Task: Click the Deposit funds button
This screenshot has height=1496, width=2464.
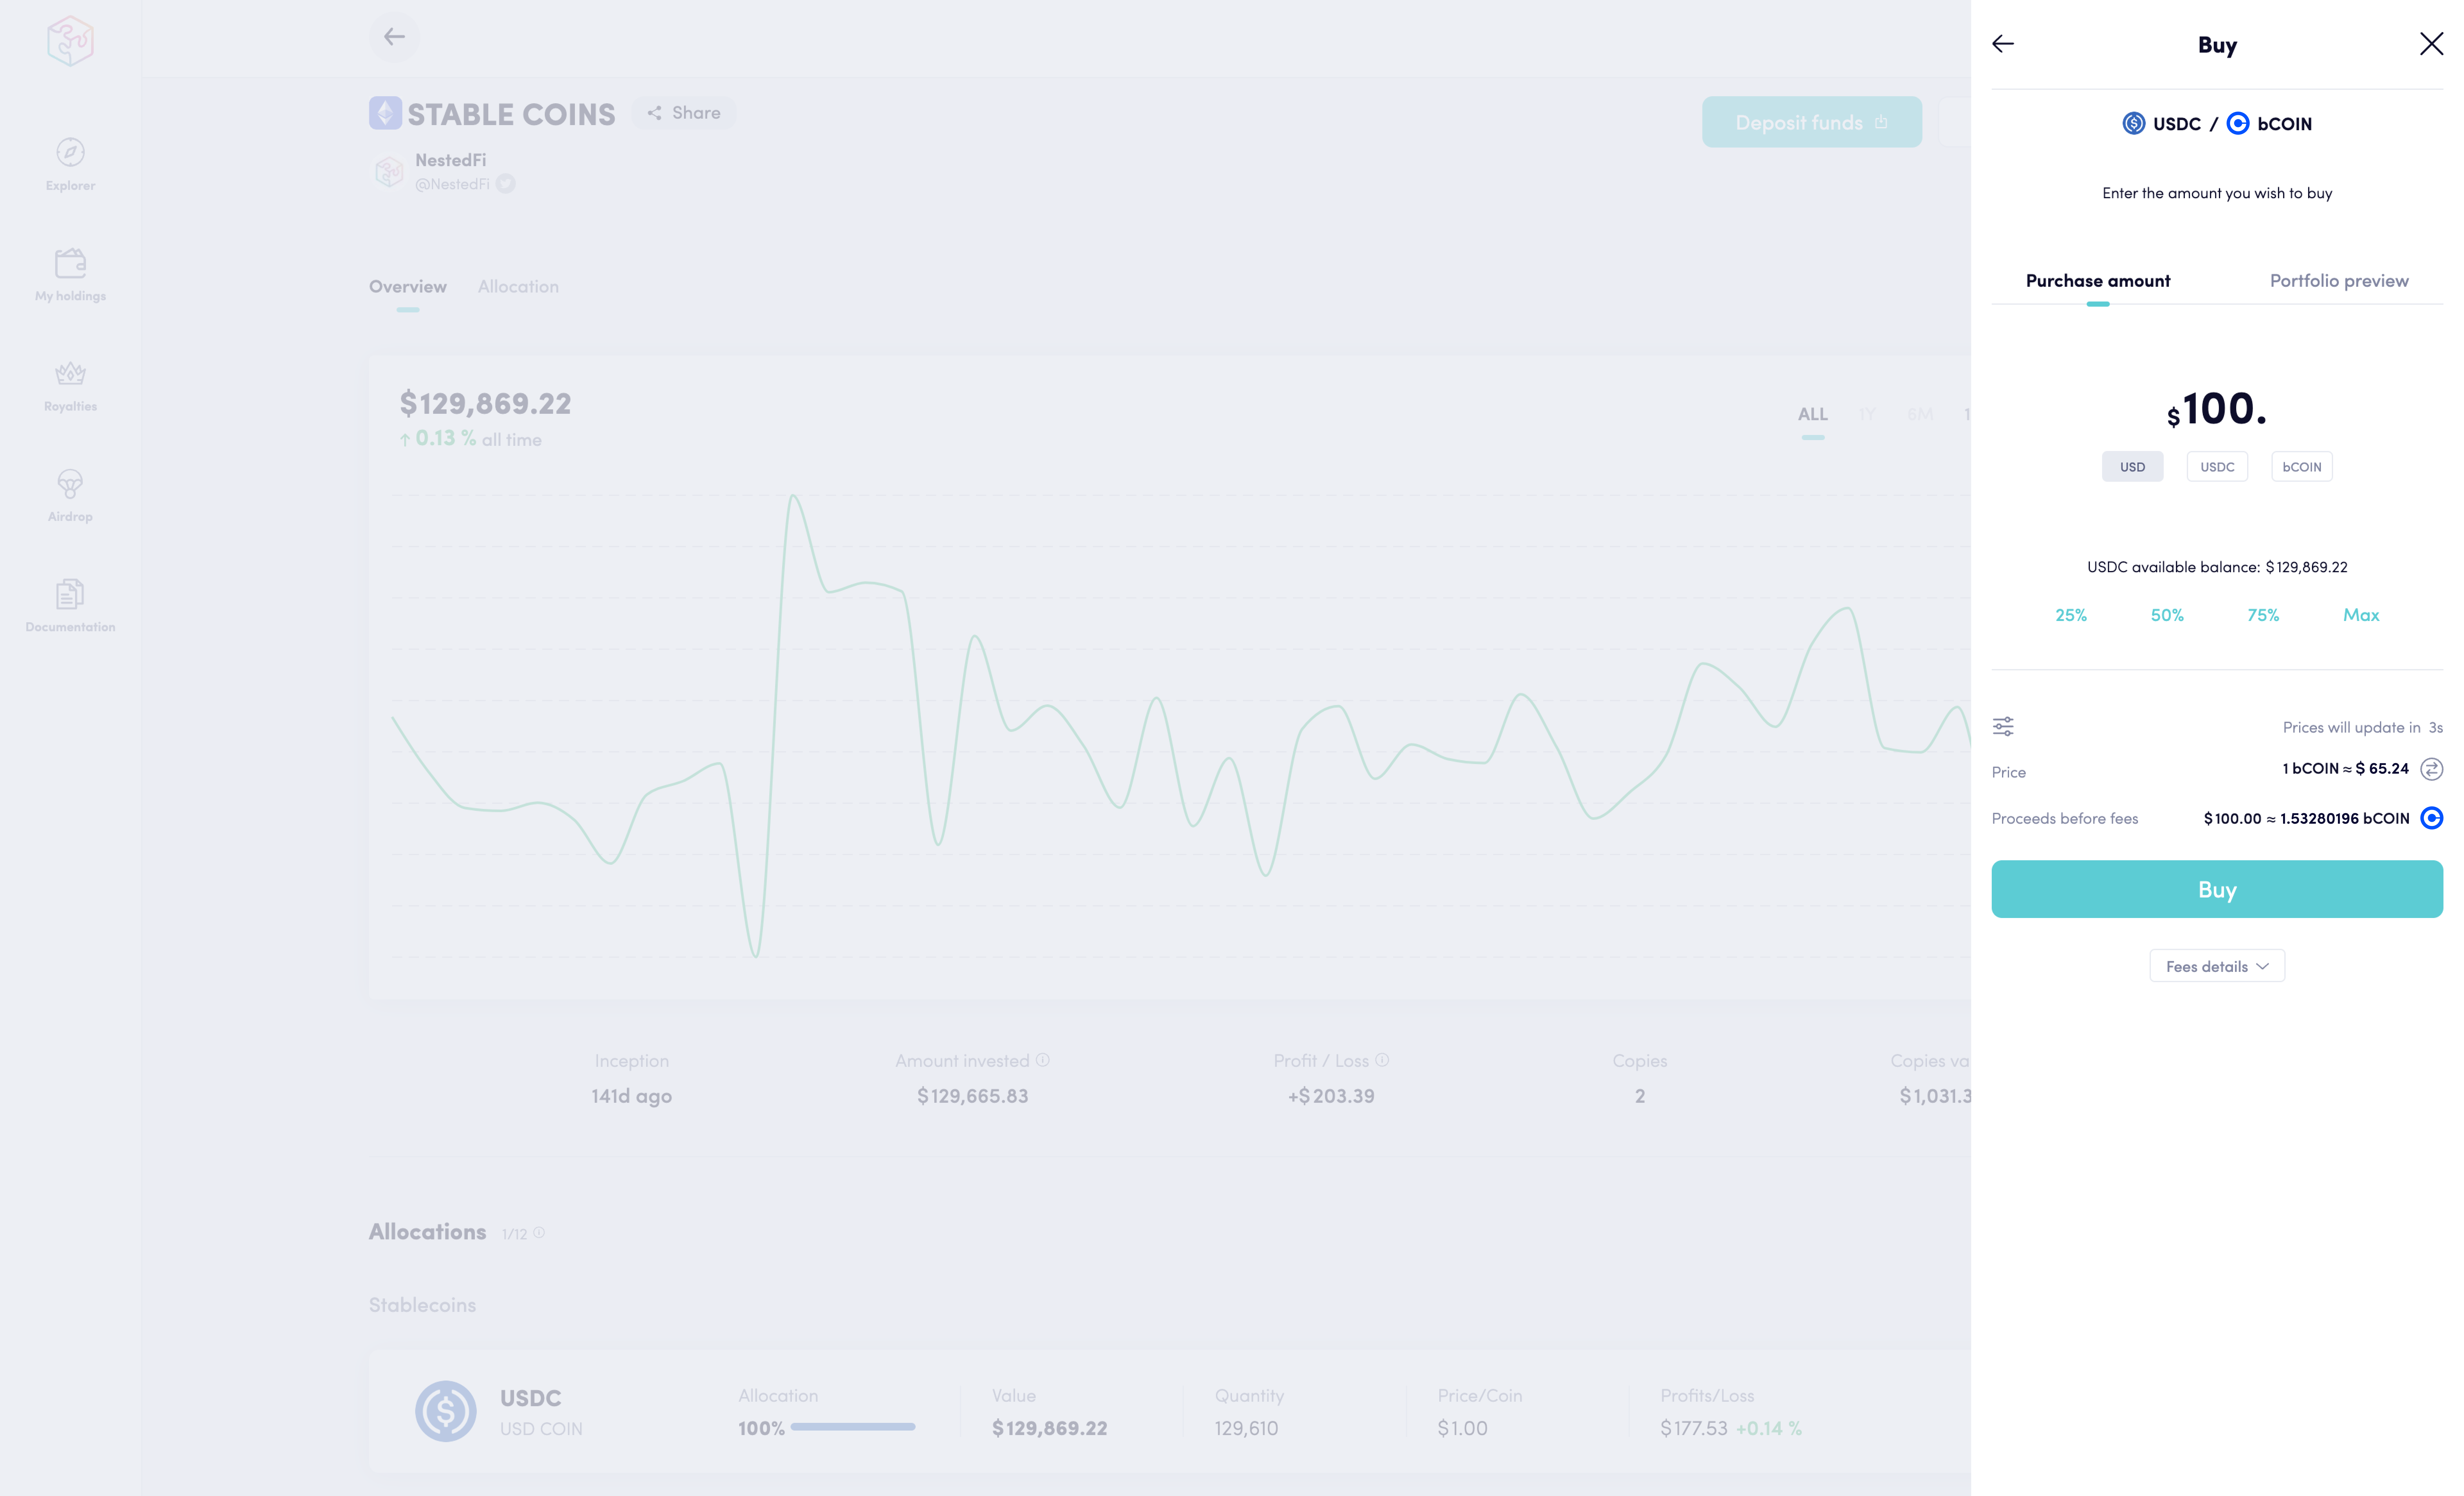Action: [1812, 122]
